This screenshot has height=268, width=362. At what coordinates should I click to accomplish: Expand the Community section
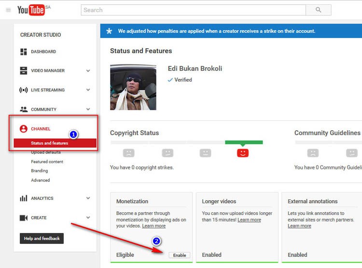(x=88, y=109)
